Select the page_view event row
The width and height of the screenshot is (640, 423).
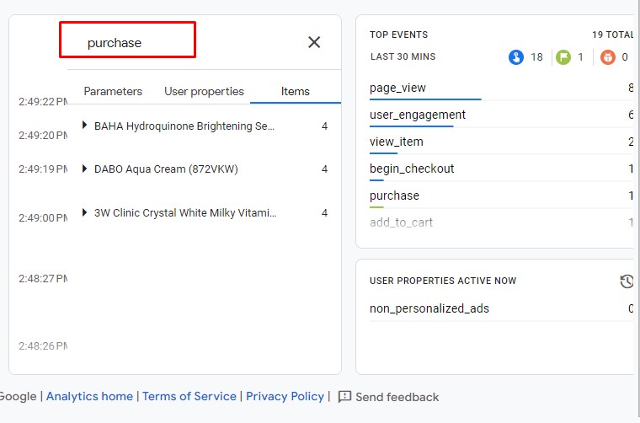(x=397, y=88)
